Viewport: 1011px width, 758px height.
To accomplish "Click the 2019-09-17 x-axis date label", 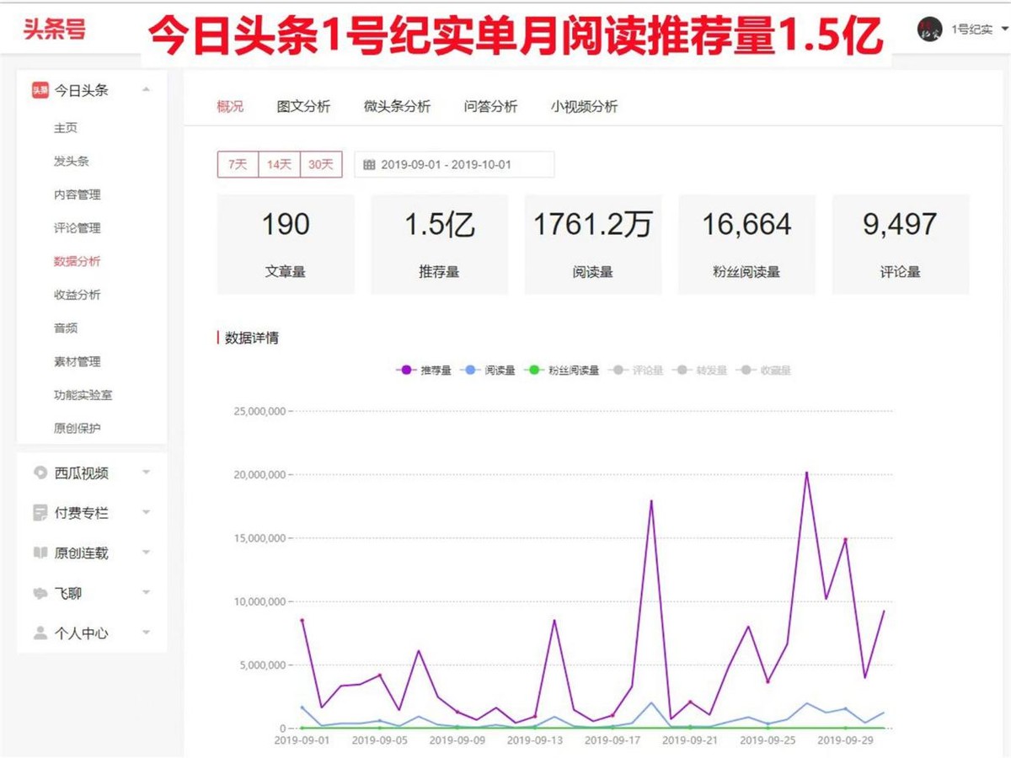I will pos(612,741).
